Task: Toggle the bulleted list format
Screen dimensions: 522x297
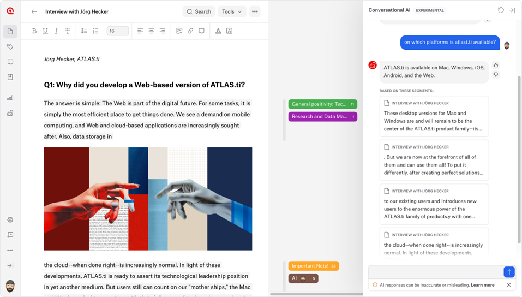Action: [84, 31]
